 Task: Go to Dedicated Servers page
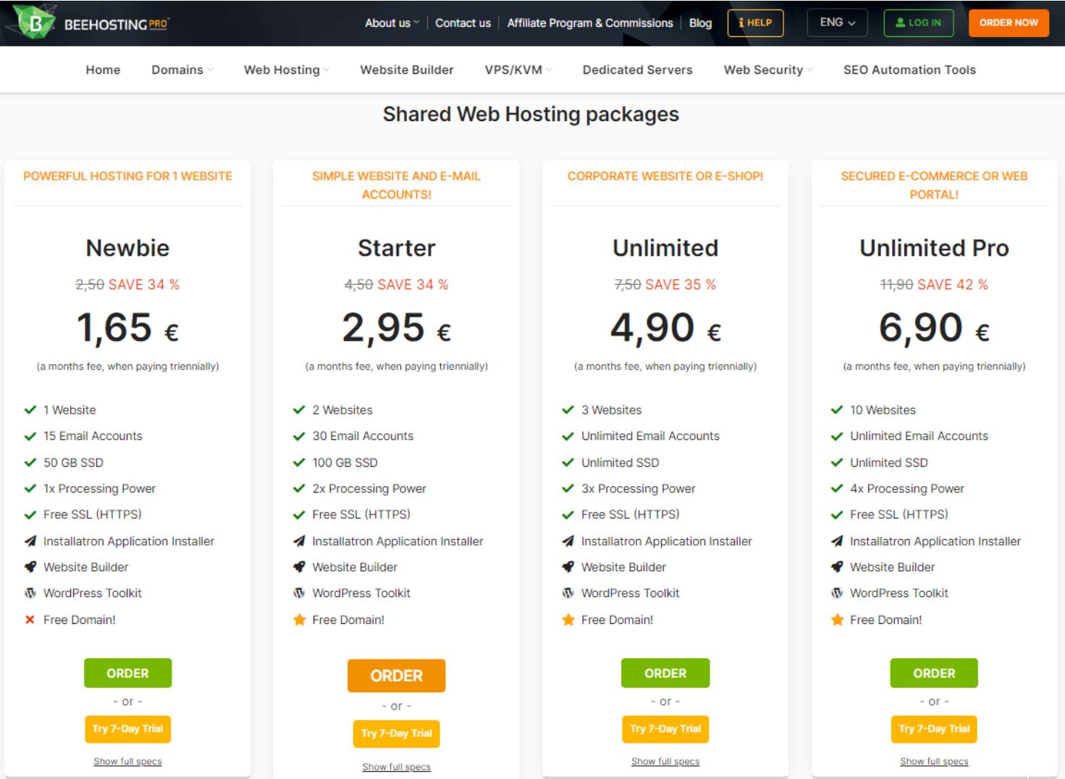[637, 69]
